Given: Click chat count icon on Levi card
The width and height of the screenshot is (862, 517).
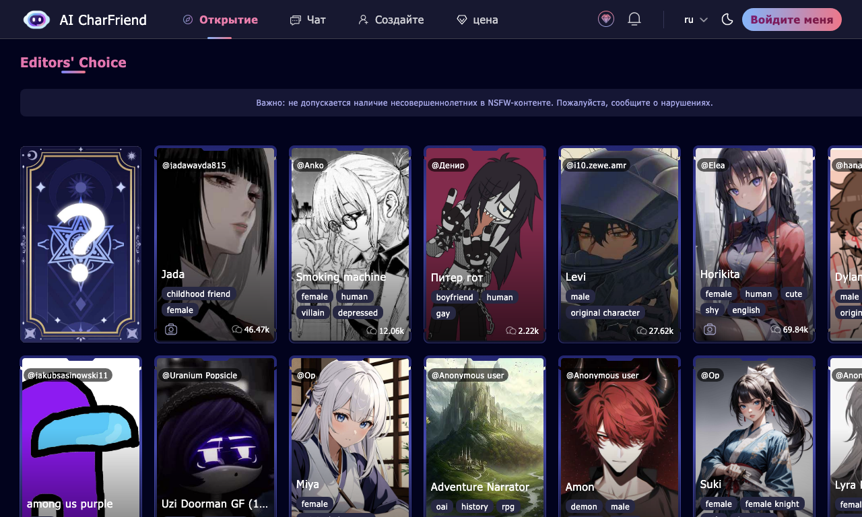Looking at the screenshot, I should tap(641, 331).
